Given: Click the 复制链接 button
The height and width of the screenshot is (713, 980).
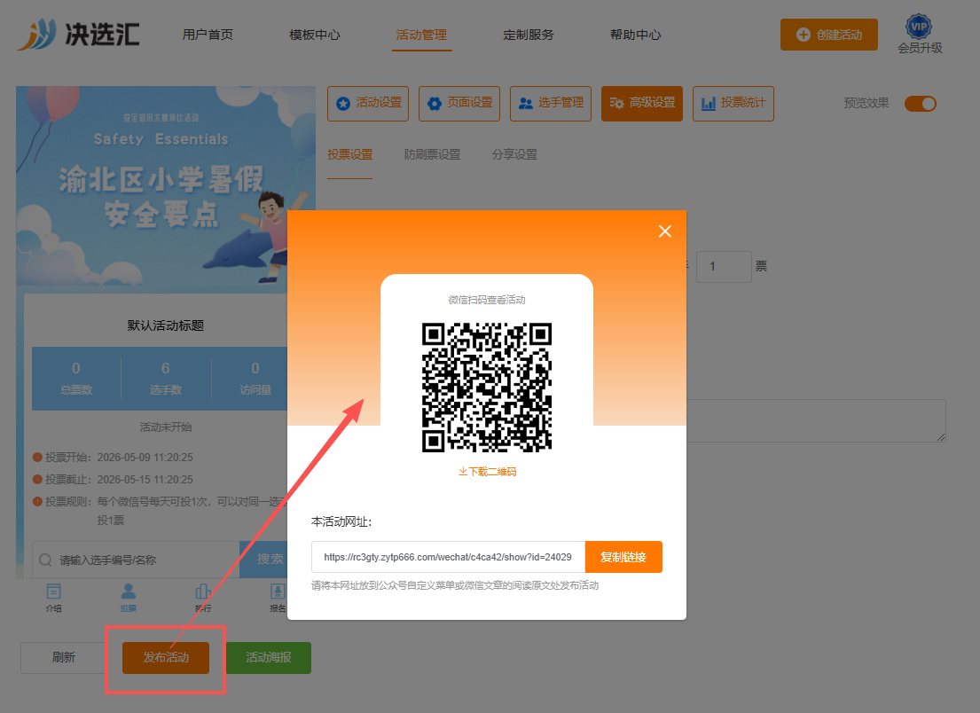Looking at the screenshot, I should coord(623,557).
